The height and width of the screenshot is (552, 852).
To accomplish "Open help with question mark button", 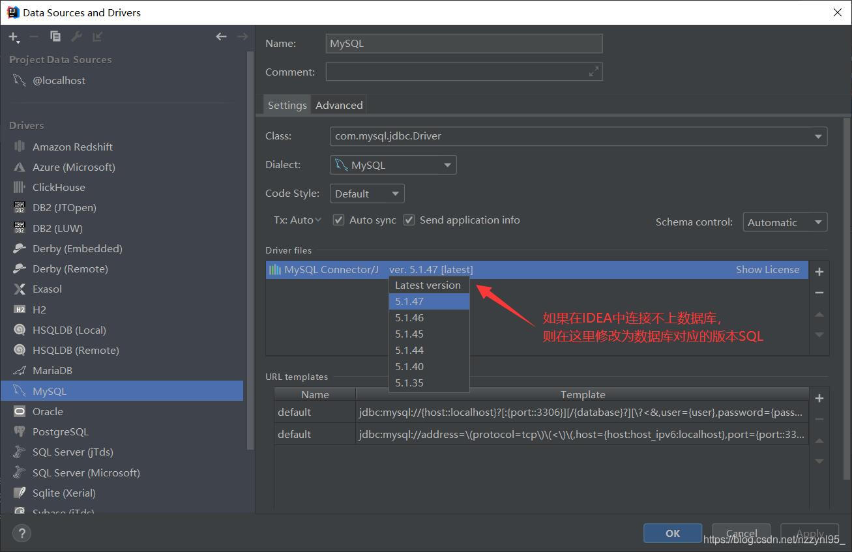I will [22, 532].
